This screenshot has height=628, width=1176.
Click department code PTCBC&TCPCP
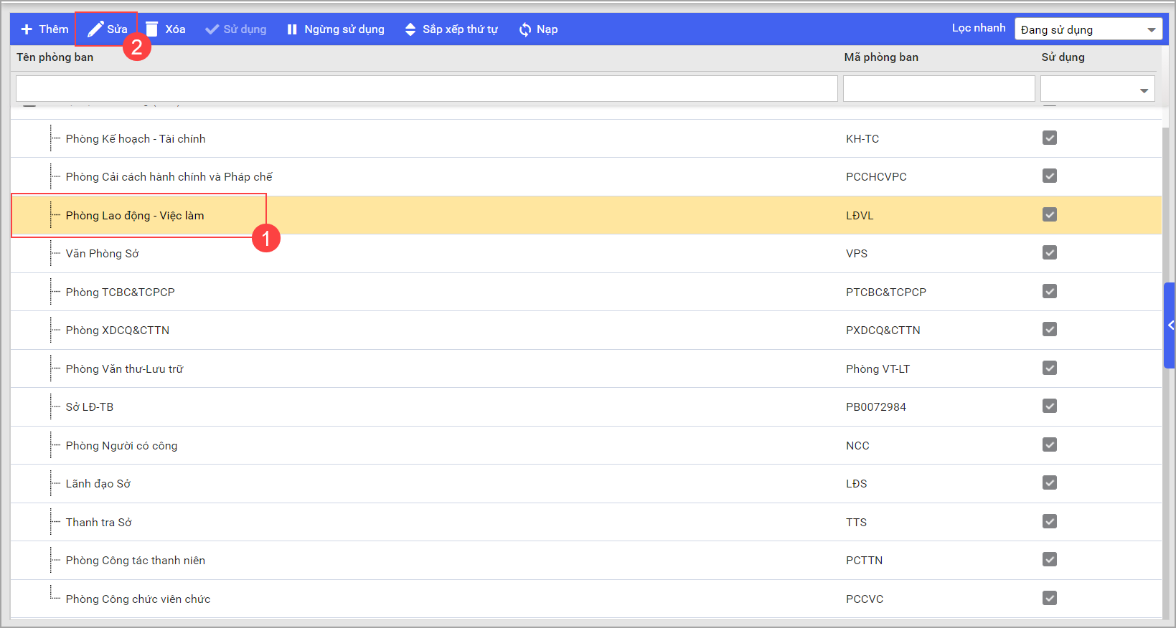[886, 292]
